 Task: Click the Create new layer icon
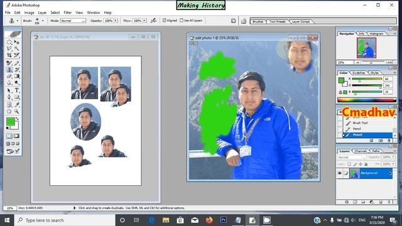[381, 202]
